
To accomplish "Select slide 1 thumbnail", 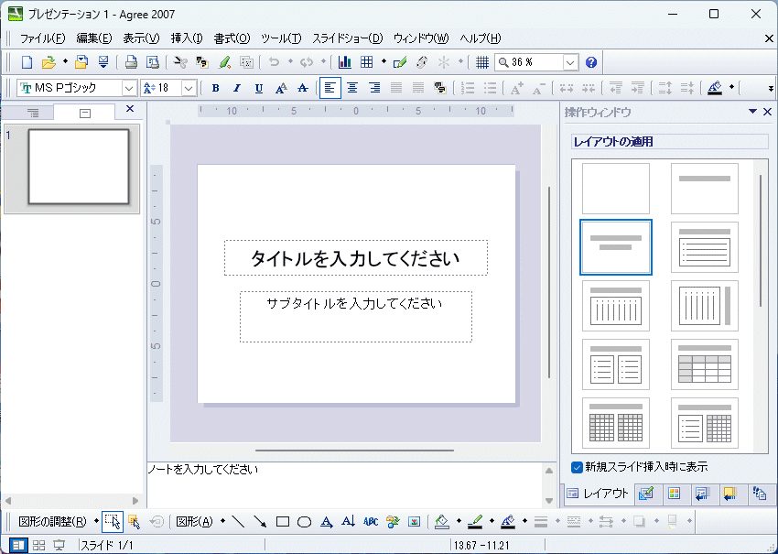I will click(x=79, y=167).
